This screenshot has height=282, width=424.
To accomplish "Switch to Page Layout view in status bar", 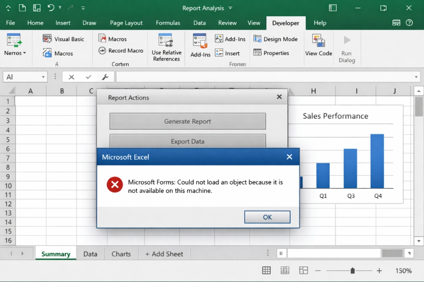I will 285,270.
